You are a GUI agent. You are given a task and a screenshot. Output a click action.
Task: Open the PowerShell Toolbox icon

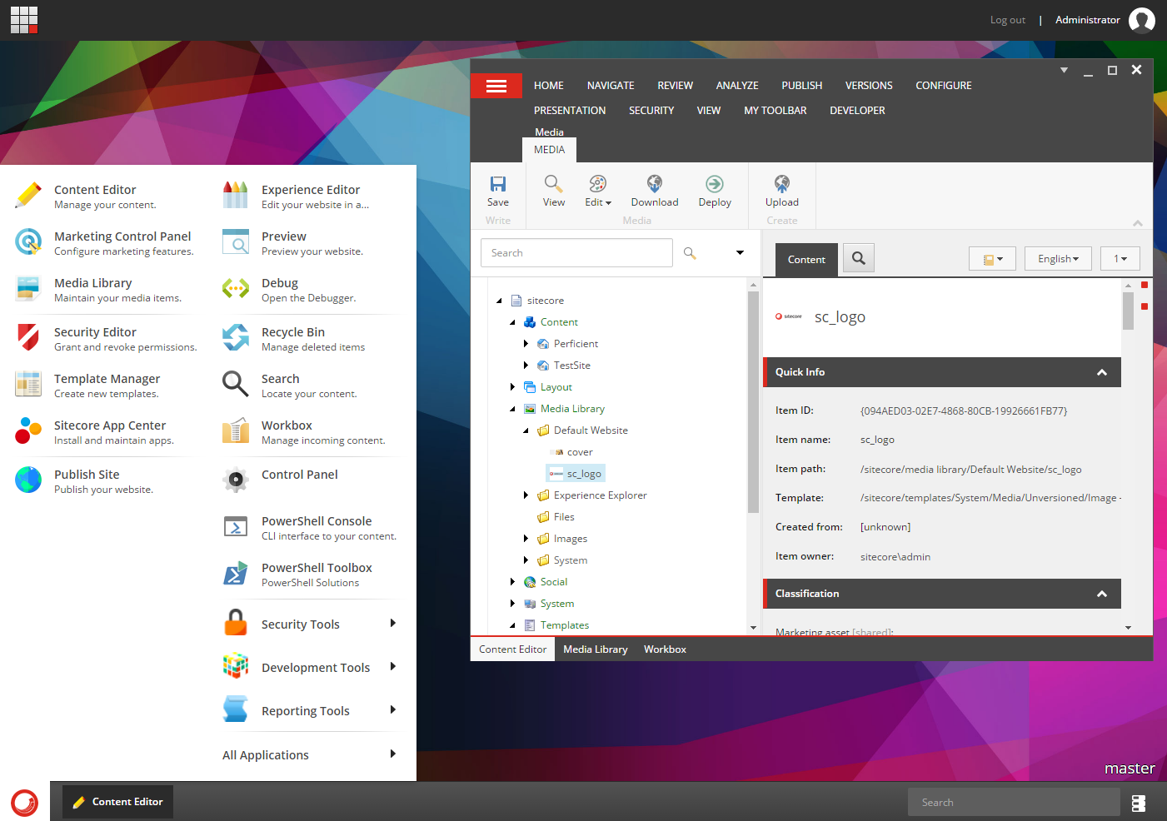[x=236, y=573]
